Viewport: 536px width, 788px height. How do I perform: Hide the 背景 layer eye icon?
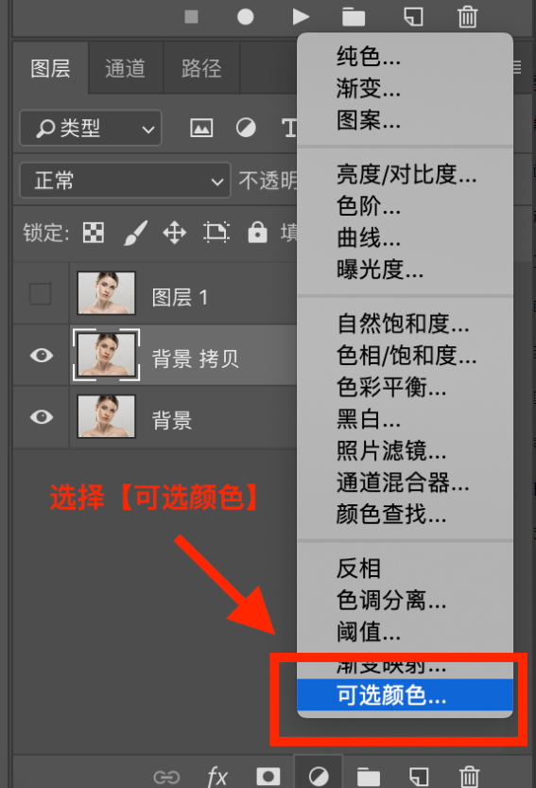[42, 416]
